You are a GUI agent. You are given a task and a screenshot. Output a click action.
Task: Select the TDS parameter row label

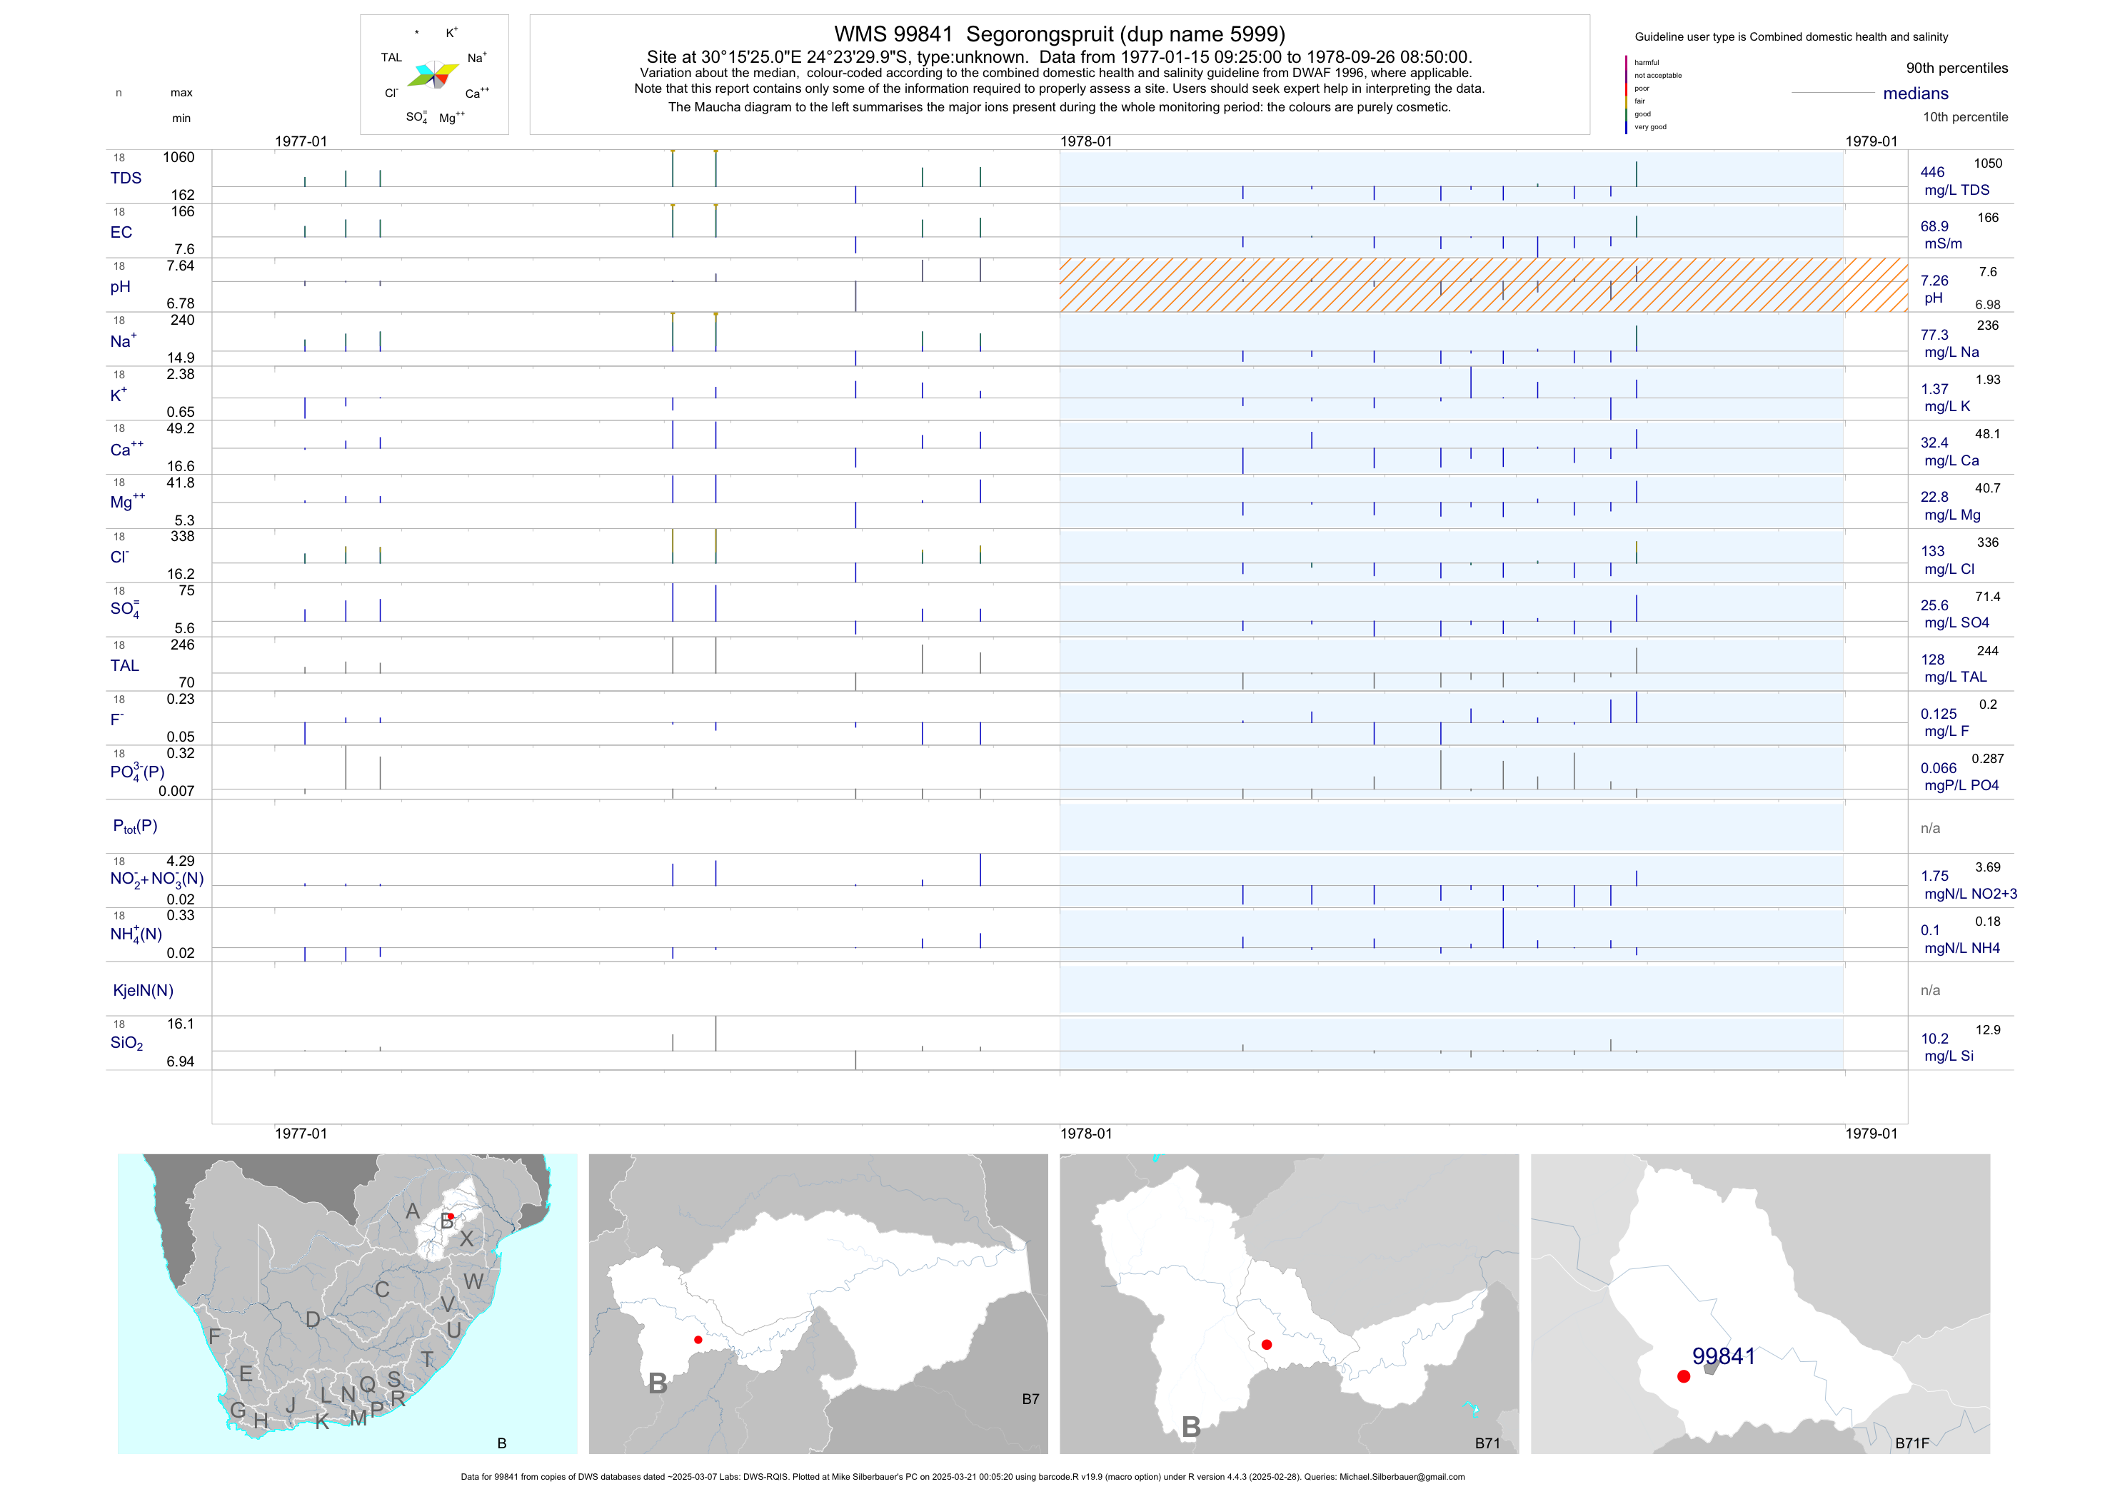click(126, 178)
